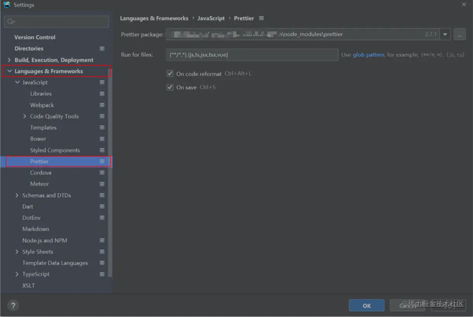This screenshot has width=473, height=317.
Task: Expand the TypeScript node
Action: pos(17,274)
